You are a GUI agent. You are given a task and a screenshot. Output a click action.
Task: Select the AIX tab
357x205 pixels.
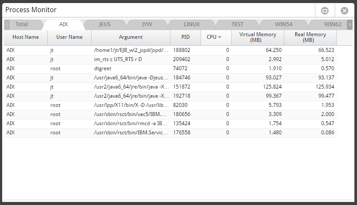[x=64, y=24]
